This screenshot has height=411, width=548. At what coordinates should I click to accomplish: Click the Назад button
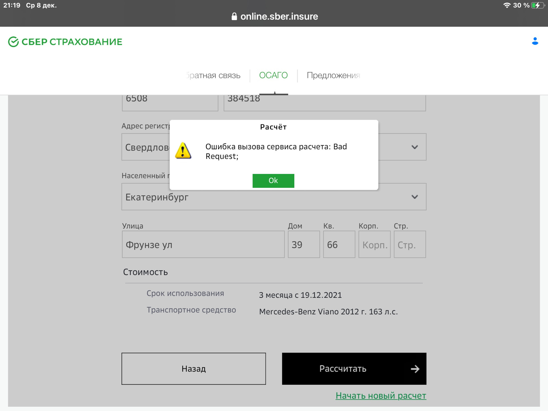[194, 369]
